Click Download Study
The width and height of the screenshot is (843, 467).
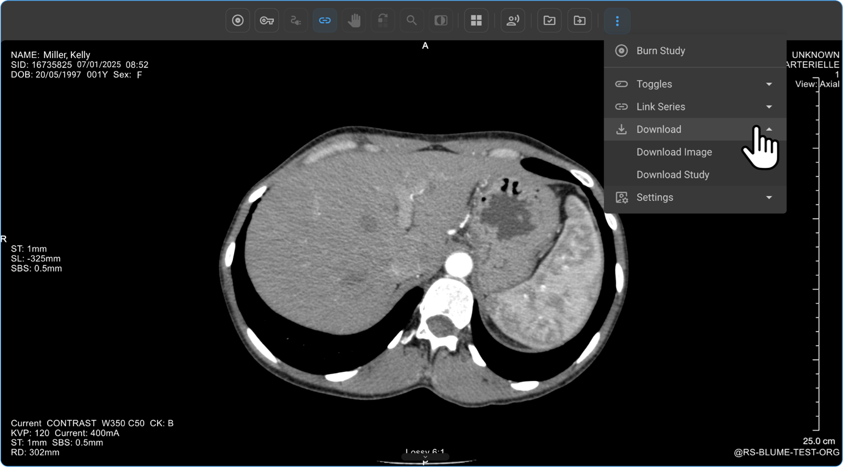pyautogui.click(x=672, y=175)
